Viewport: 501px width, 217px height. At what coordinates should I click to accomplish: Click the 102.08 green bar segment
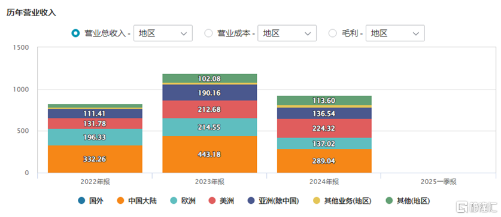click(209, 78)
